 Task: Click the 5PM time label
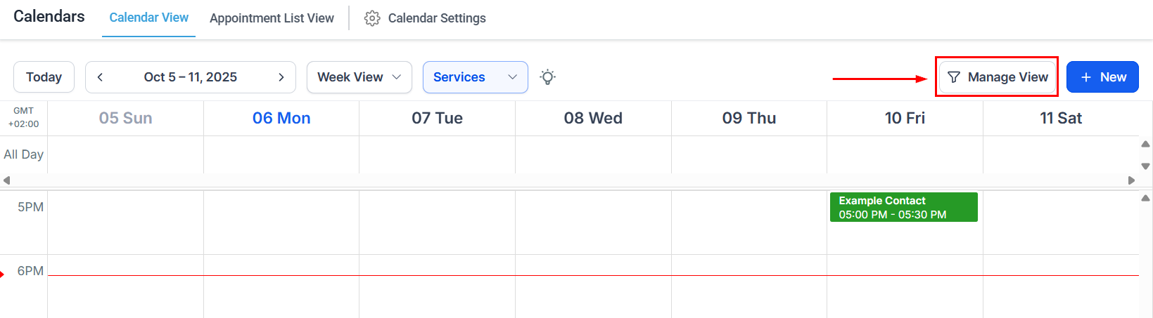pos(30,207)
